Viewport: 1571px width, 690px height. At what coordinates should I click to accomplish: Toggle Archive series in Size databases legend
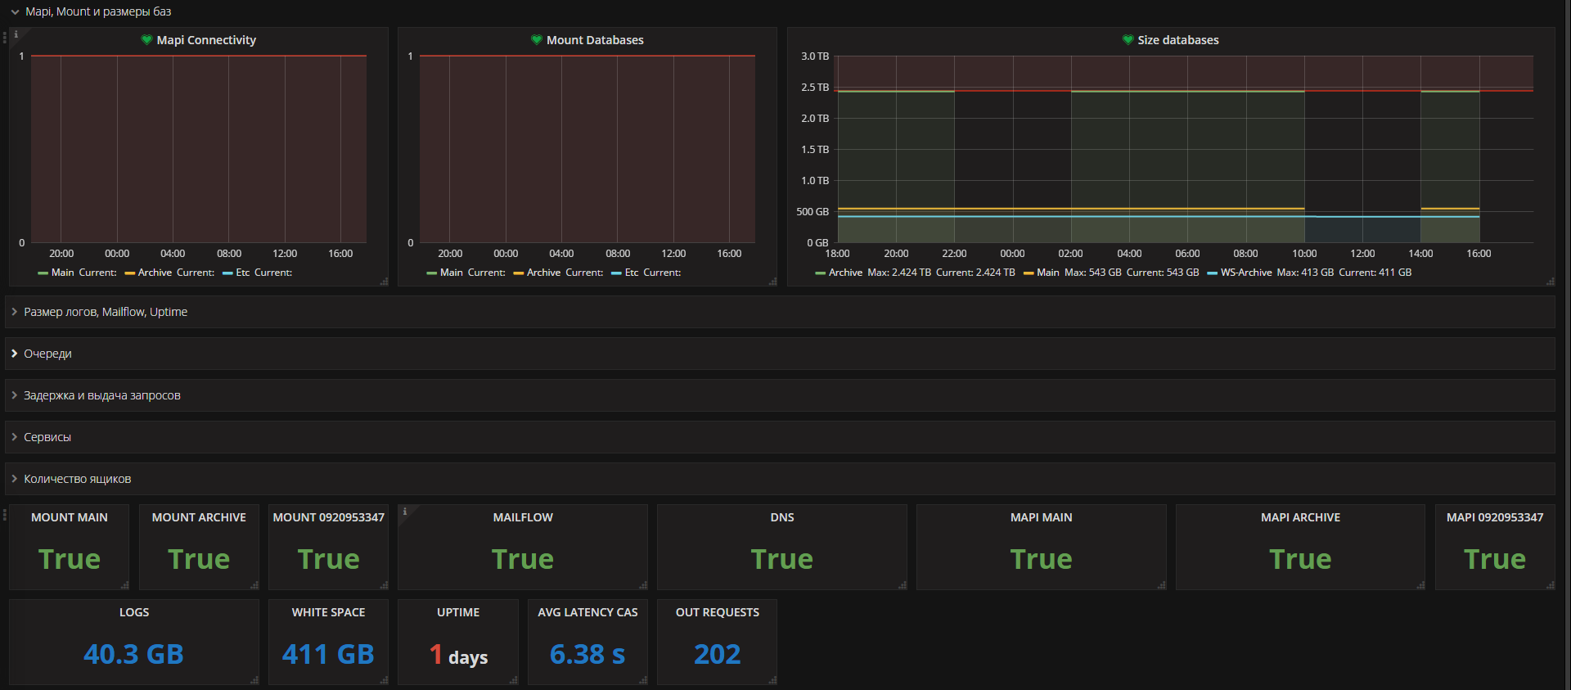coord(845,273)
